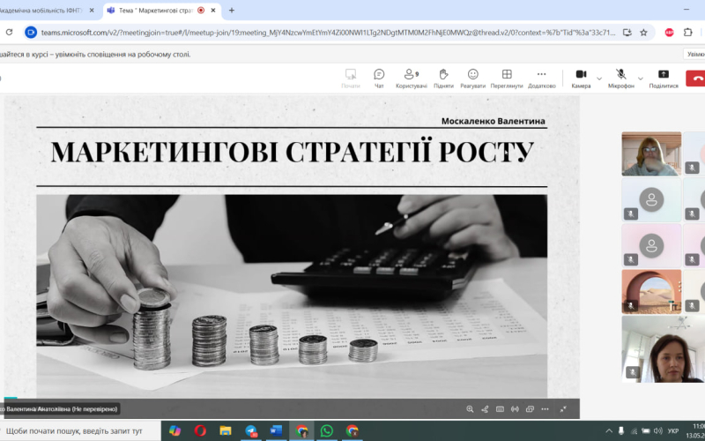Install app icon in address bar

click(627, 33)
